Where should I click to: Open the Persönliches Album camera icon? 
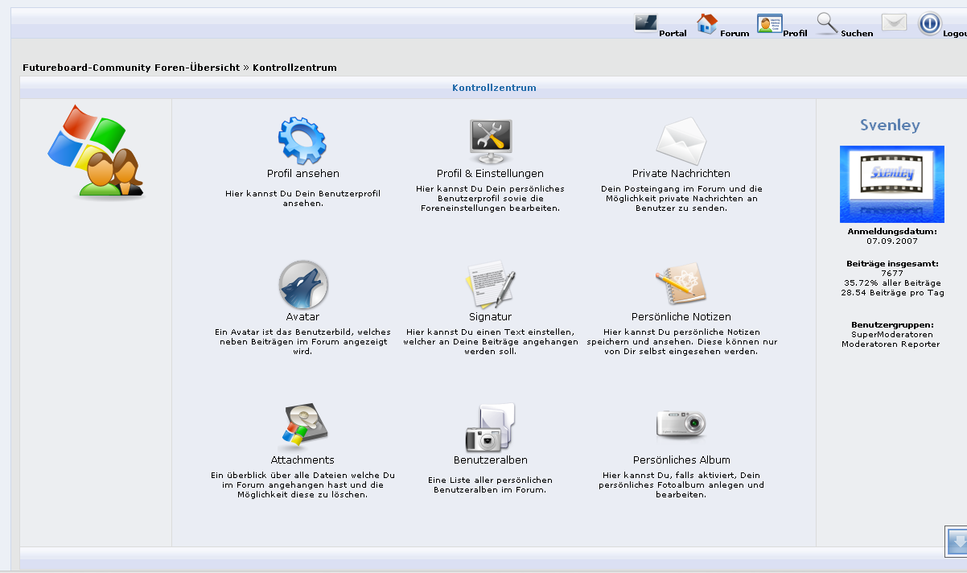(x=681, y=424)
